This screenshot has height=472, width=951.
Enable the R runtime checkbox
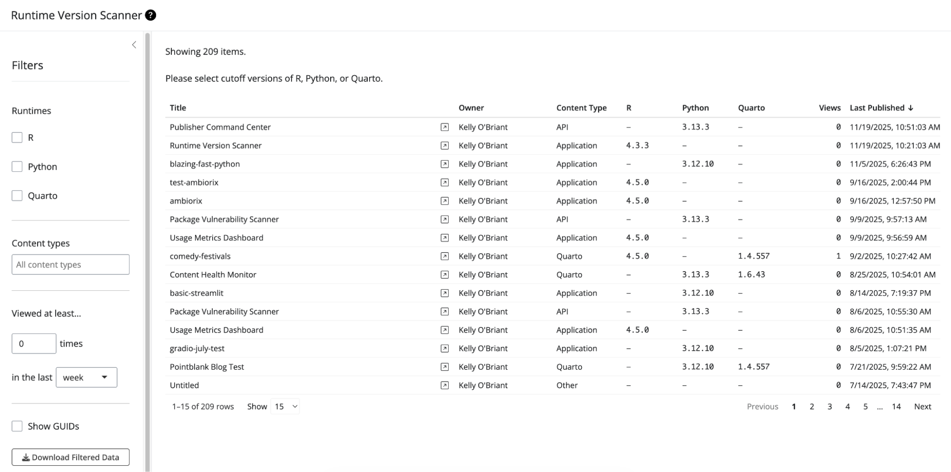pos(17,138)
